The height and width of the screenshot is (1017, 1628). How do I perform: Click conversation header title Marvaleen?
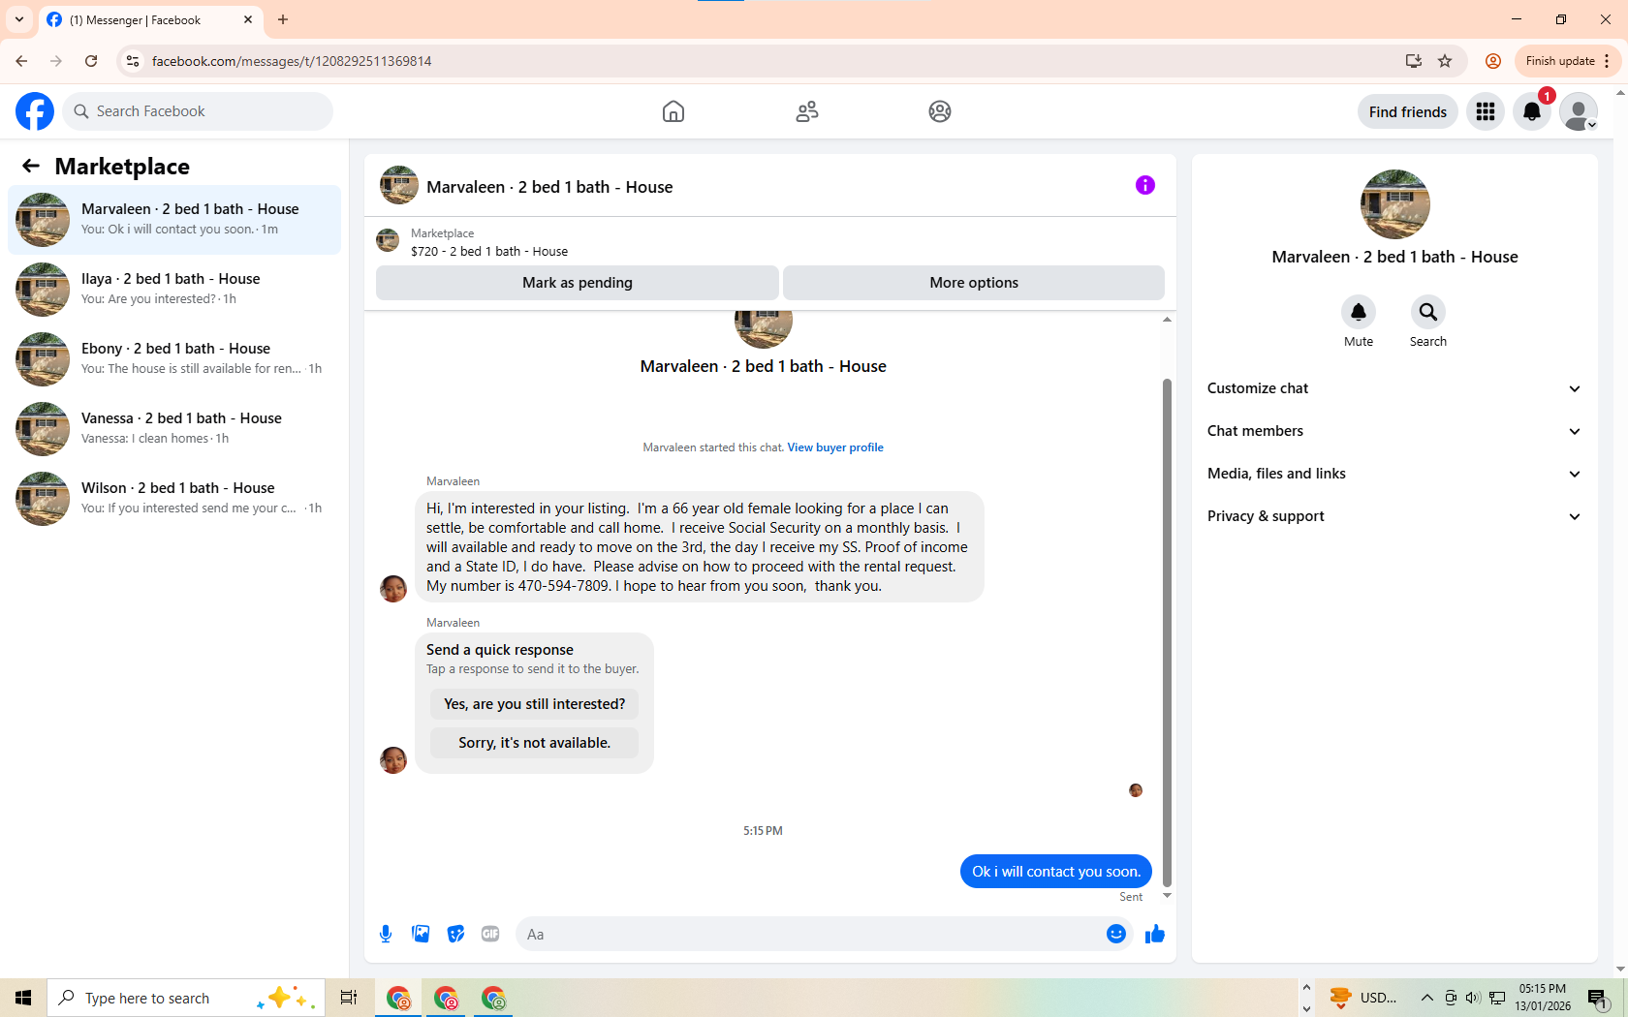(x=549, y=187)
